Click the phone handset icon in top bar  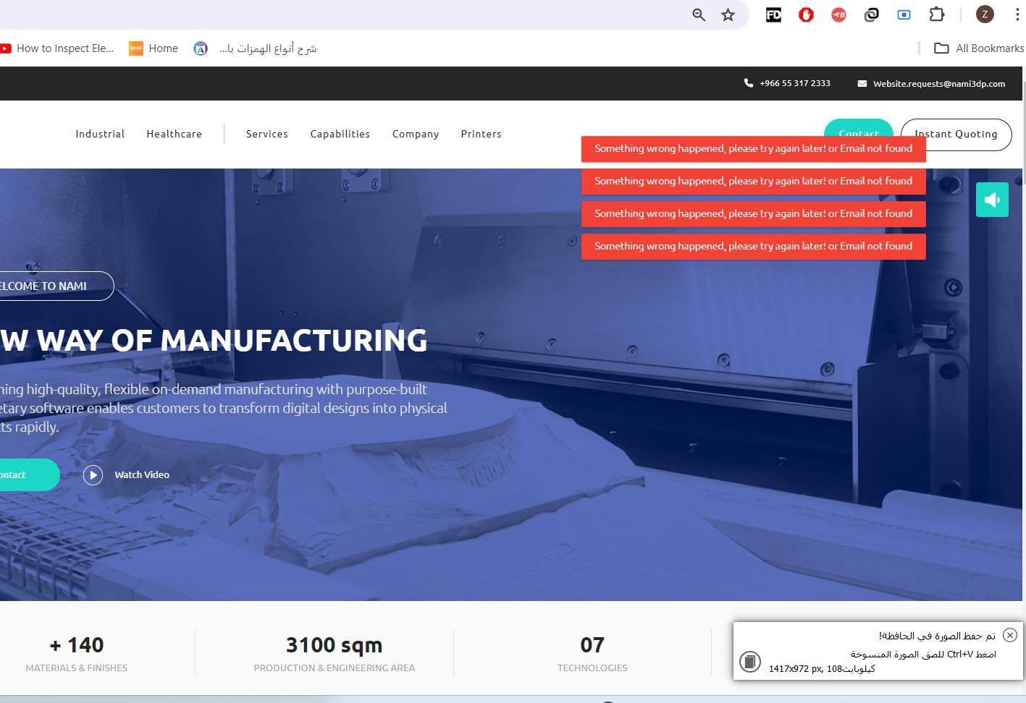coord(749,83)
